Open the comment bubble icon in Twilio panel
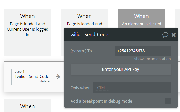Image resolution: width=180 pixels, height=112 pixels. (165, 35)
